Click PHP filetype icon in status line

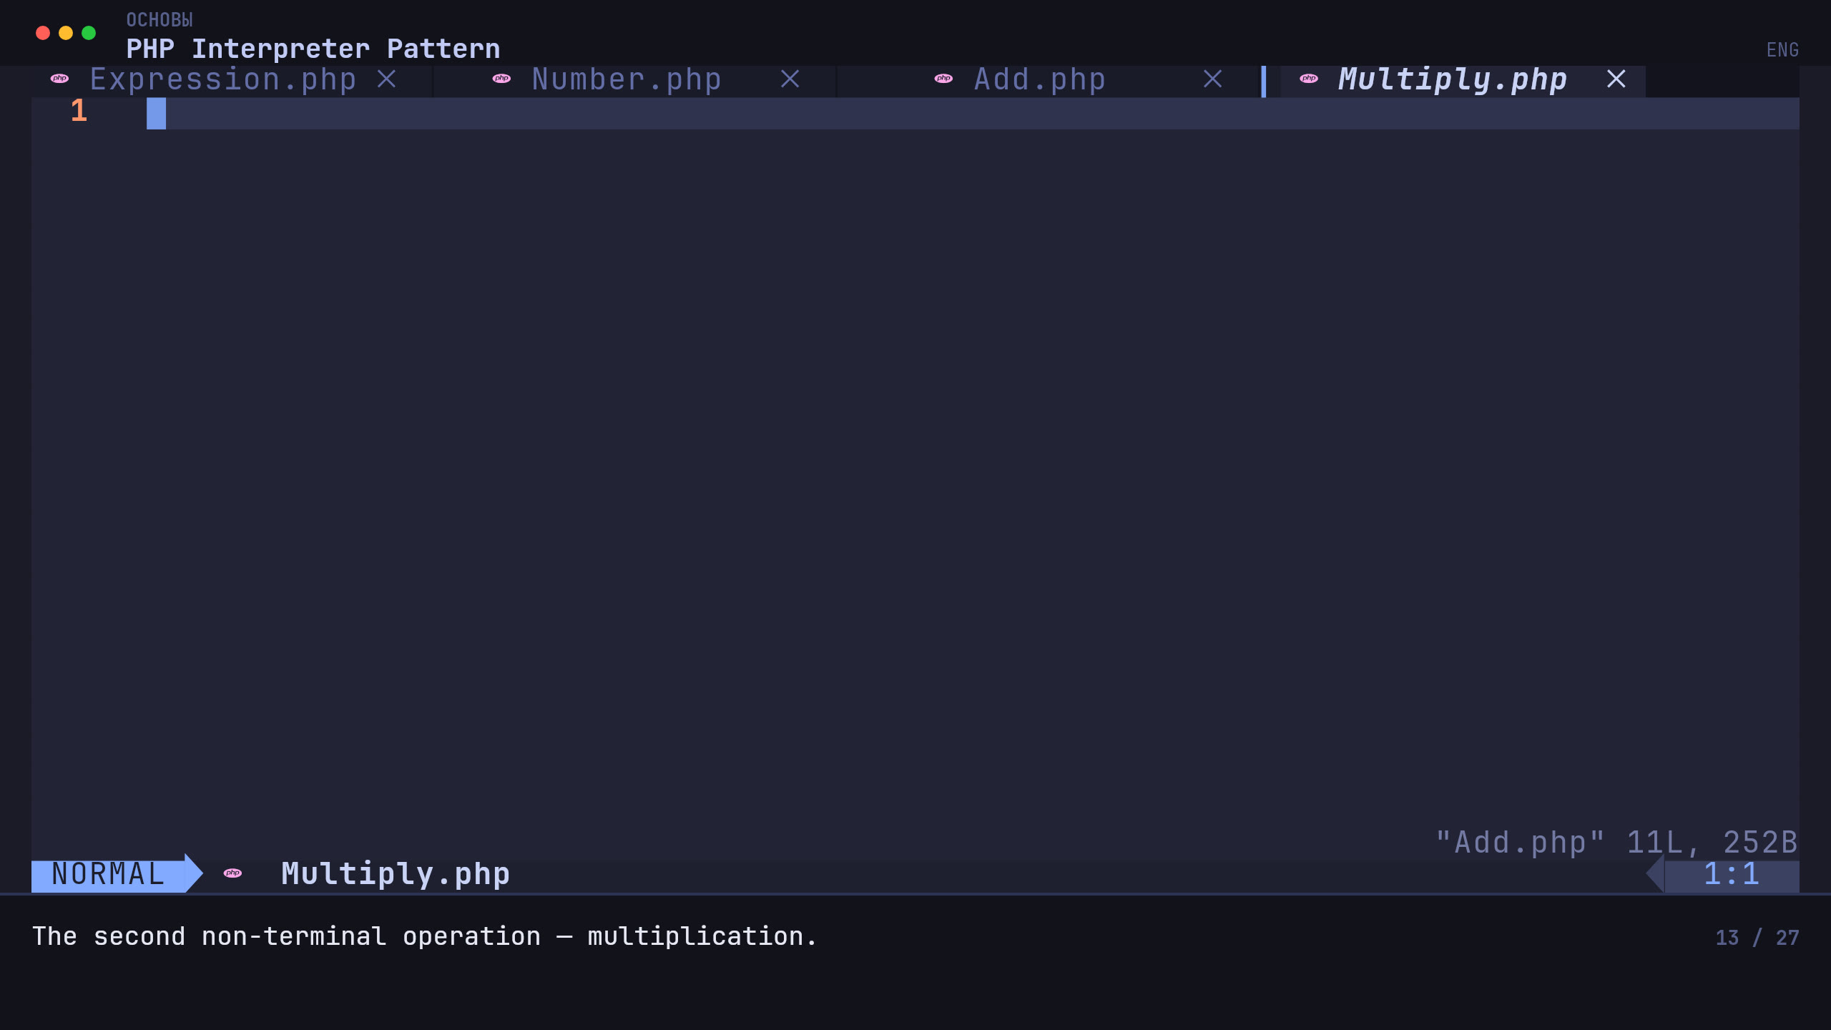tap(232, 873)
